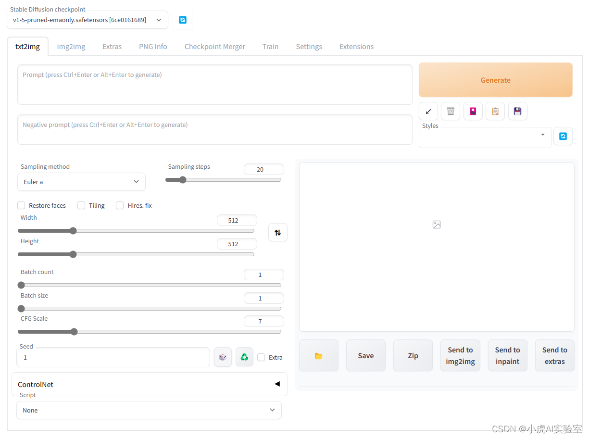
Task: Enable Tiling checkbox
Action: coord(81,205)
